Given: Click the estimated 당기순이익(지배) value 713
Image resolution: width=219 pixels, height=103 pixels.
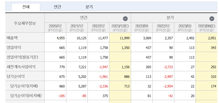Looking at the screenshot, I should click(127, 86).
